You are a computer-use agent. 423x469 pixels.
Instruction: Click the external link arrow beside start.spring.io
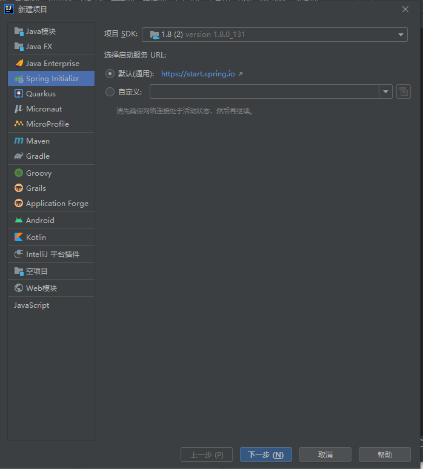(241, 74)
